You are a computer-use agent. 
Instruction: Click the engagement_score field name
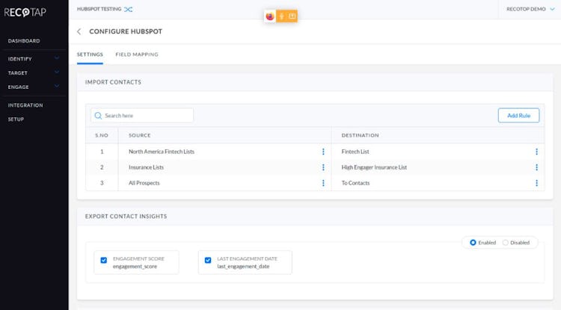click(x=135, y=267)
